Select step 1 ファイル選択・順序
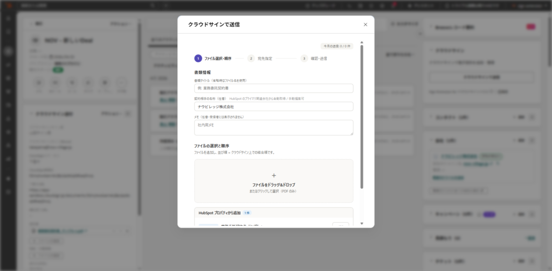This screenshot has height=271, width=552. coord(213,58)
